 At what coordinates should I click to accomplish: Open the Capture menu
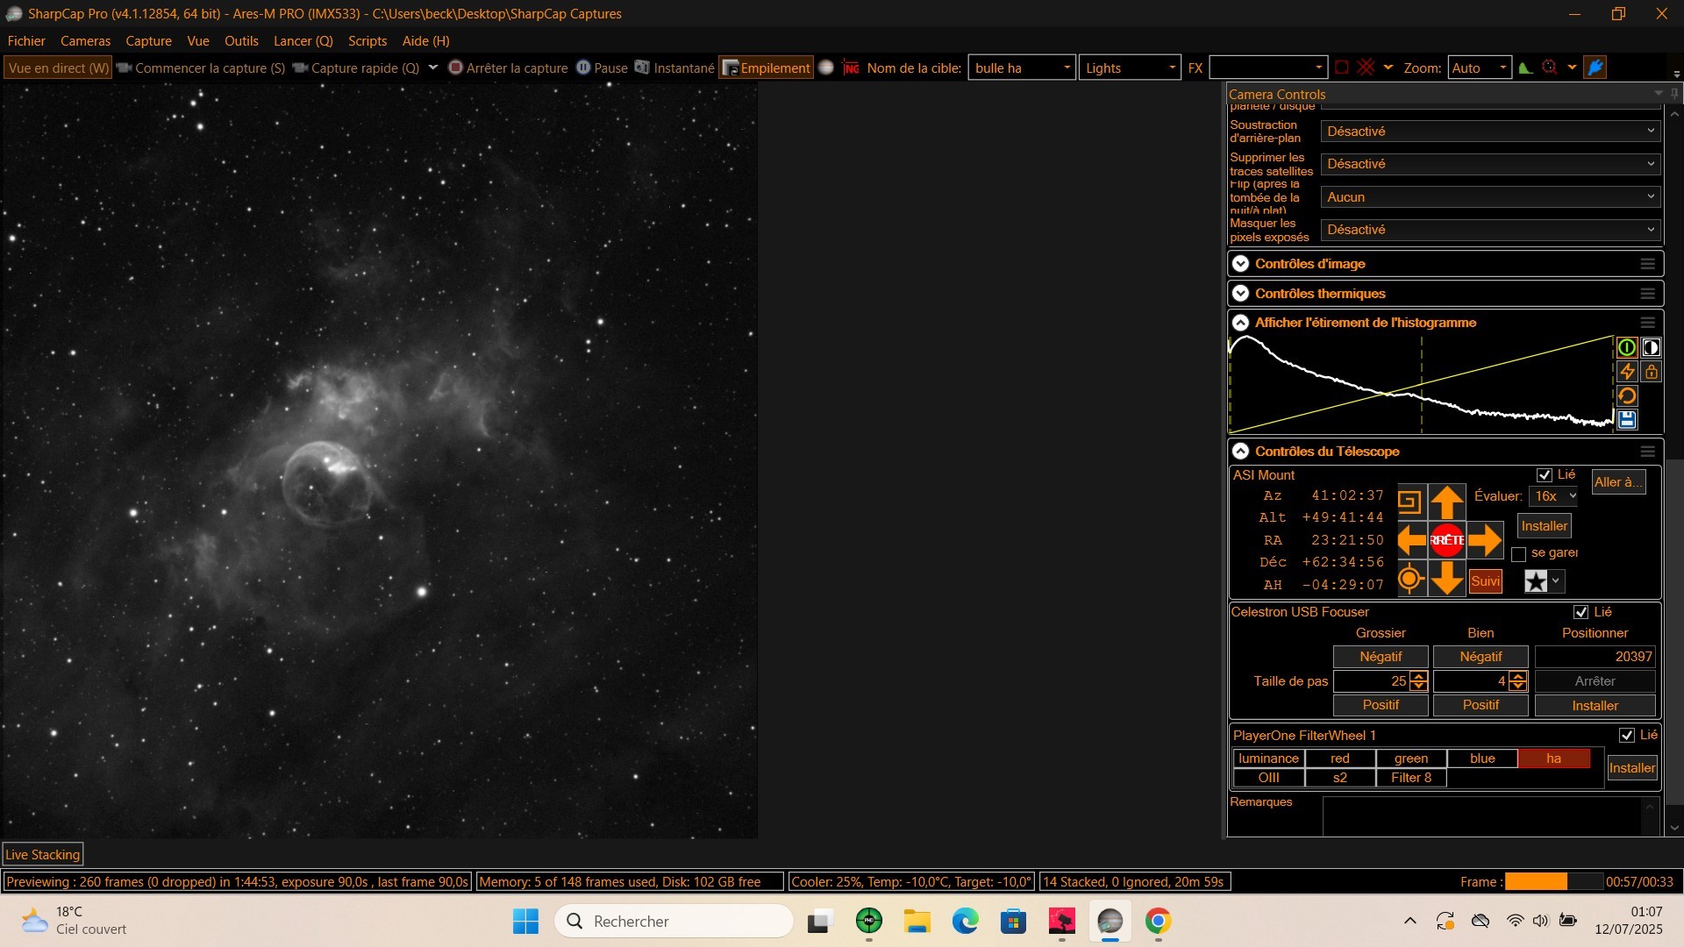(148, 41)
